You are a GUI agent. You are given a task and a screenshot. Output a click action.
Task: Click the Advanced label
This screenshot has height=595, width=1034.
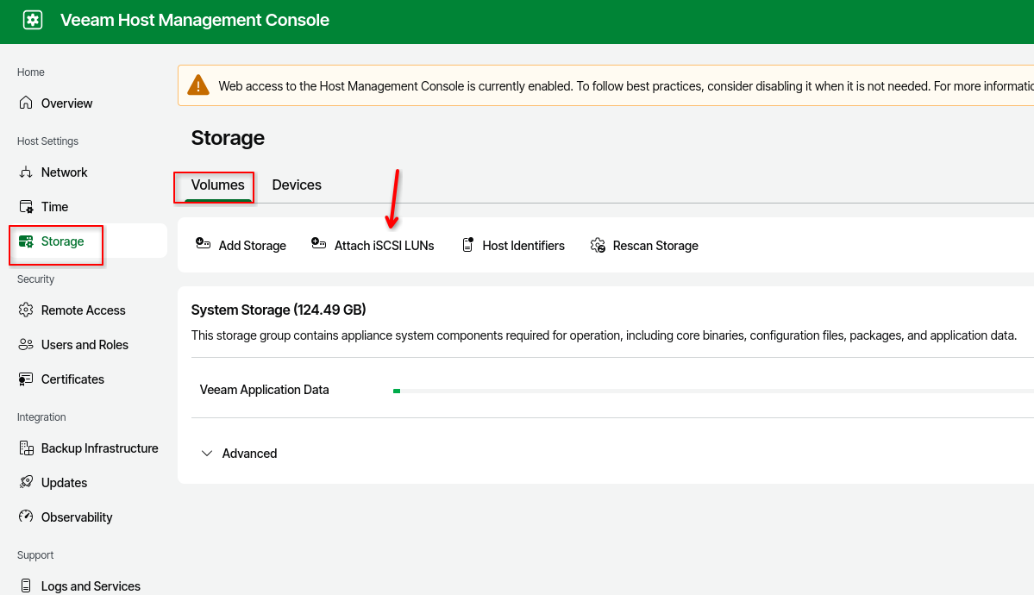(x=249, y=454)
